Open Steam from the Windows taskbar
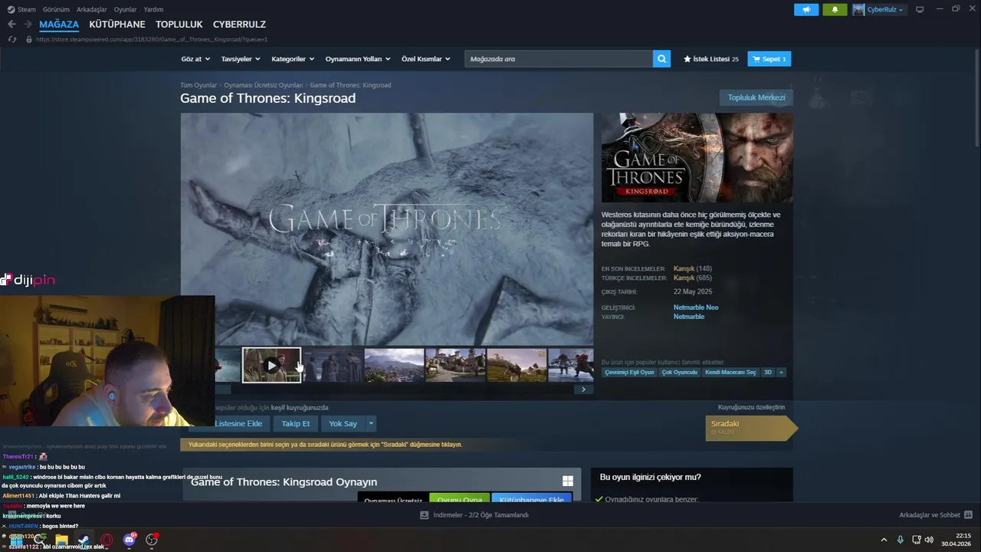Viewport: 981px width, 552px height. (x=84, y=540)
